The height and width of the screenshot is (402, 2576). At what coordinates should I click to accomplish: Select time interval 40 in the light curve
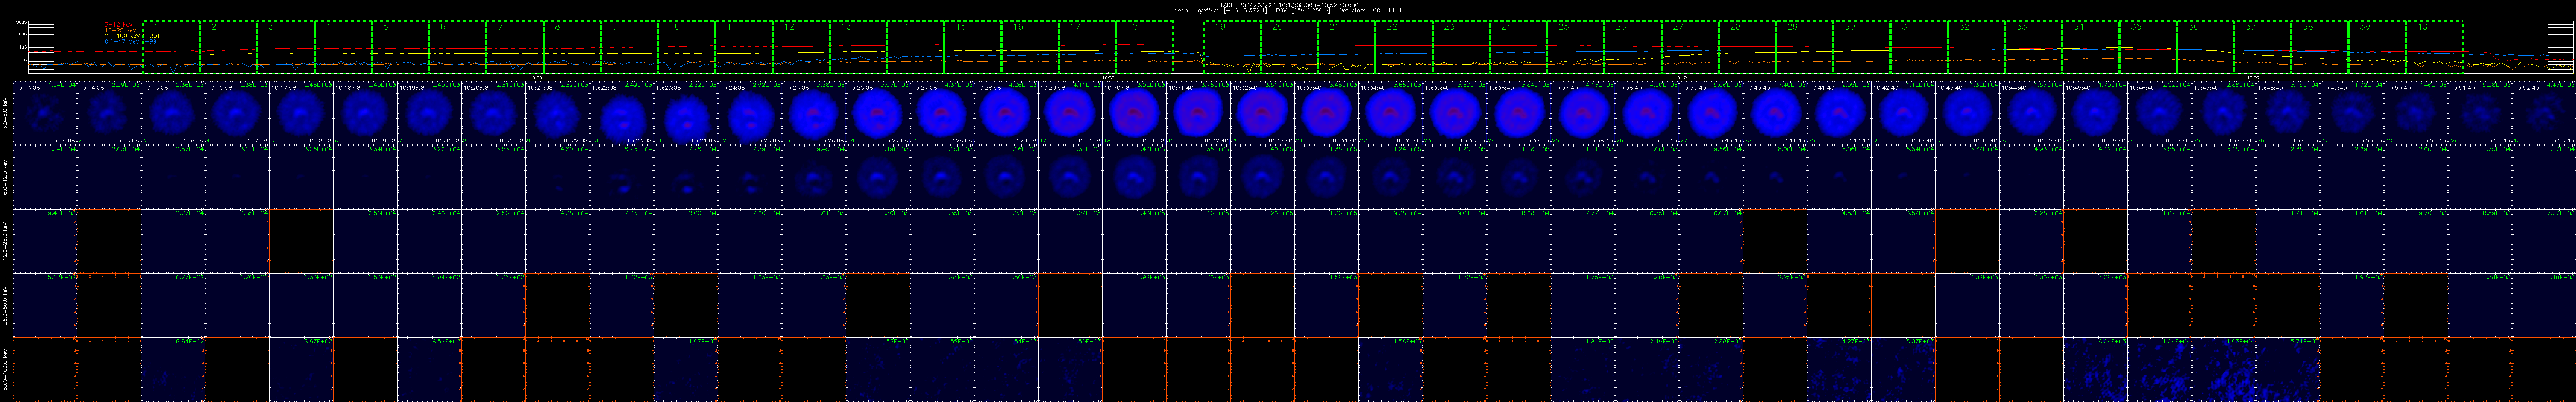coord(2435,46)
